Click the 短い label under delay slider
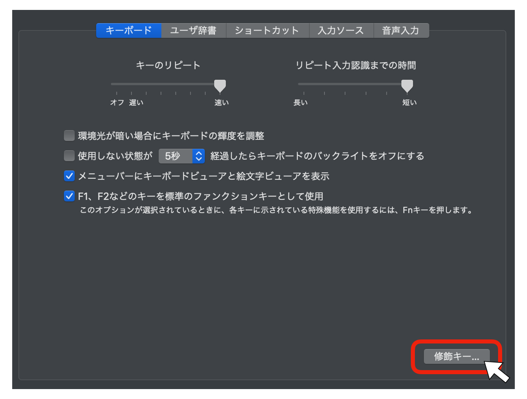Image resolution: width=527 pixels, height=399 pixels. (x=409, y=102)
